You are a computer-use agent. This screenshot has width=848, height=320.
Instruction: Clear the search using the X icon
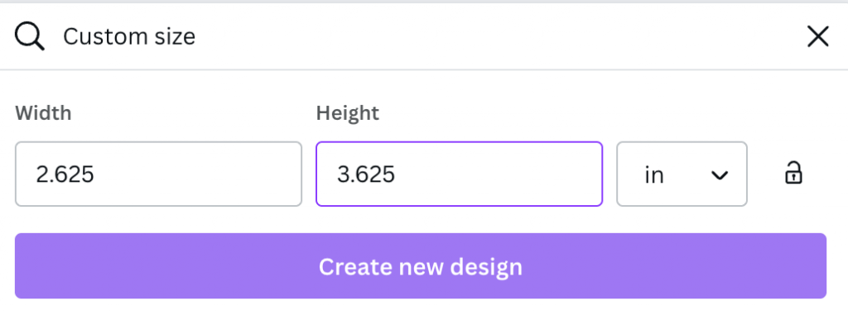[x=817, y=36]
